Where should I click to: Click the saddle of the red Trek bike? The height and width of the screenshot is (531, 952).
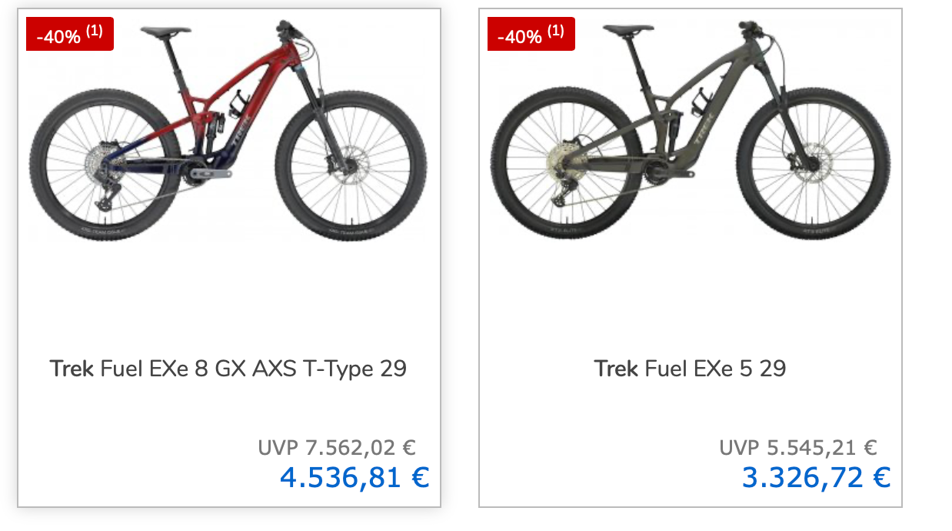pos(165,31)
